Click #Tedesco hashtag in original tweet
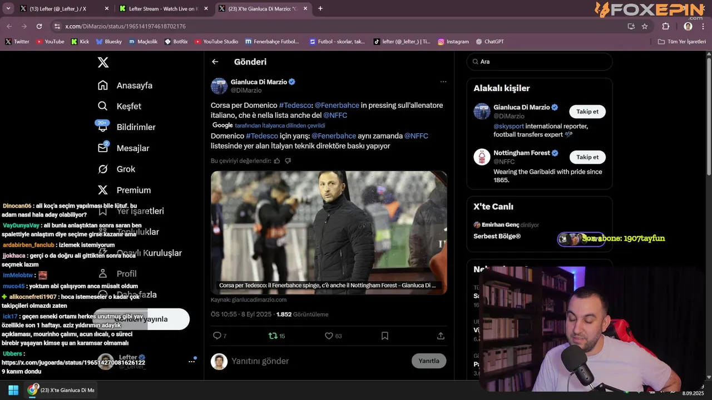Viewport: 712px width, 400px height. tap(295, 105)
